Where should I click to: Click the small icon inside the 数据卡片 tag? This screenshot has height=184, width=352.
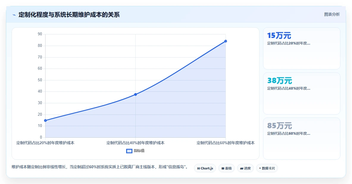tap(260, 168)
